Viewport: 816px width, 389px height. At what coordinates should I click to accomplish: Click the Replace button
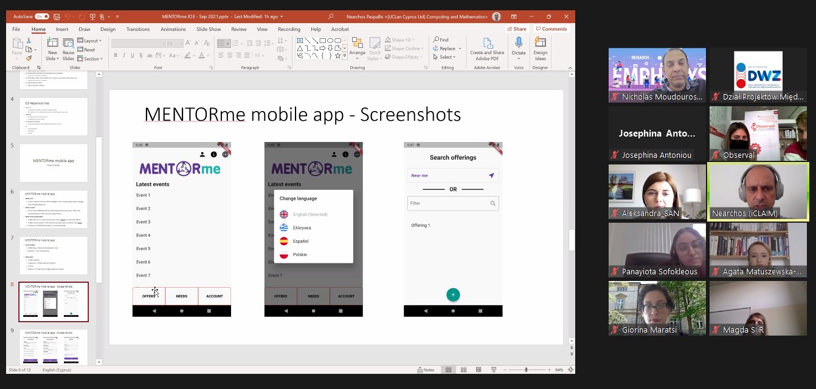tap(446, 49)
